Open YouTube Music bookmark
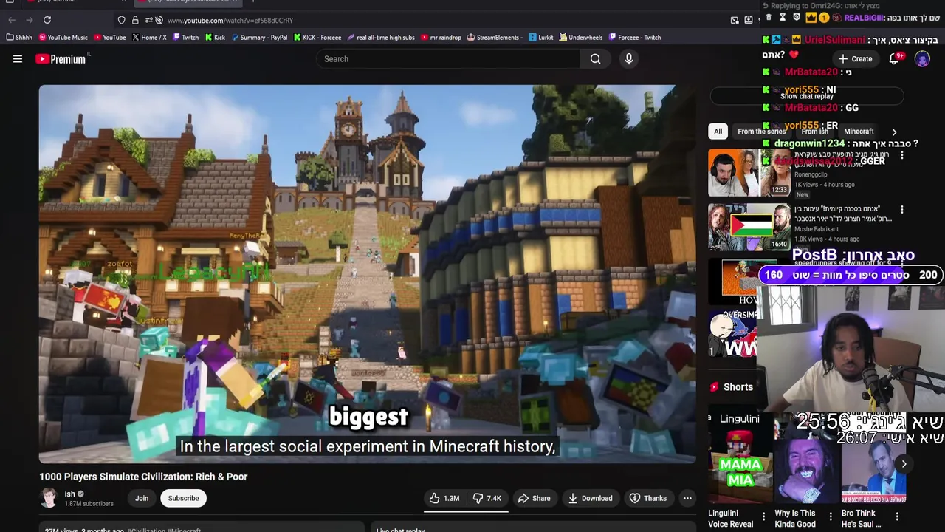Screen dimensions: 945x532 click(63, 38)
